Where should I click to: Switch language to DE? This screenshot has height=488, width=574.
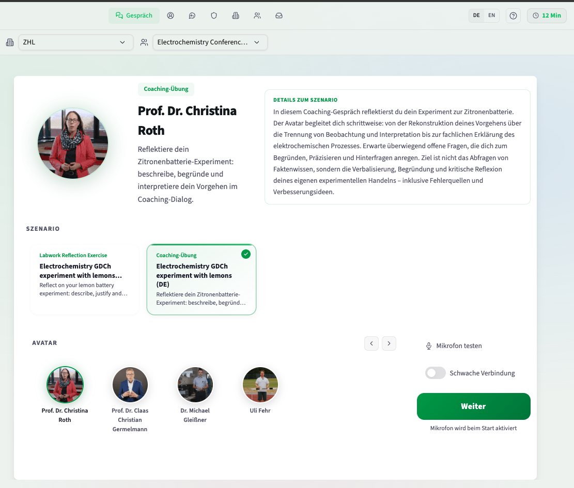coord(476,15)
